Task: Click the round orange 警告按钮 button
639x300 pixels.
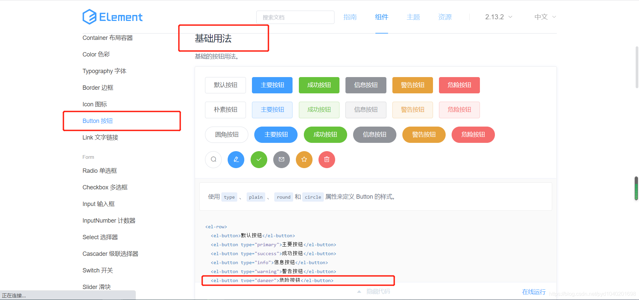Action: coord(424,135)
